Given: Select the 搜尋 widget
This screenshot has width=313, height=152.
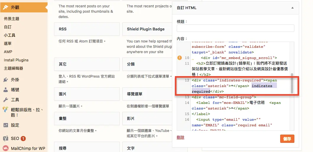Looking at the screenshot, I should tap(87, 147).
